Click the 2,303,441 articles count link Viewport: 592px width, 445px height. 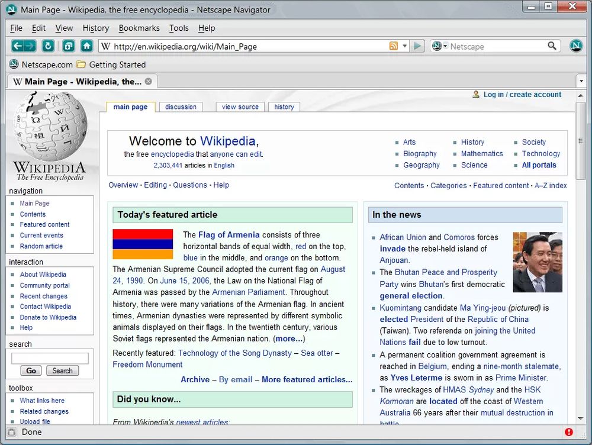[168, 165]
